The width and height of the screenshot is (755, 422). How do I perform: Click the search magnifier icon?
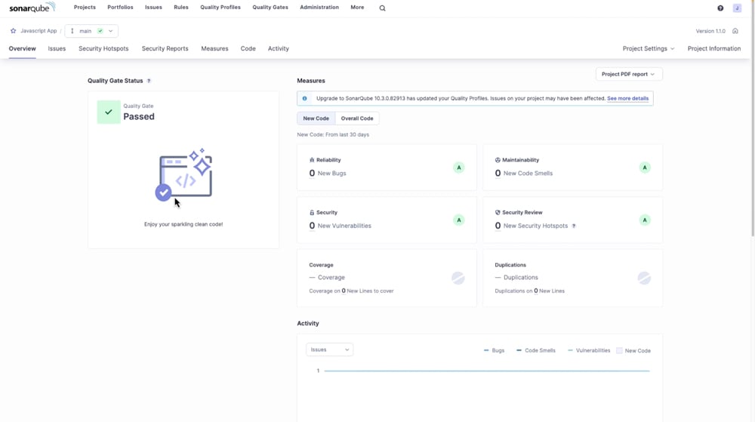[x=382, y=8]
